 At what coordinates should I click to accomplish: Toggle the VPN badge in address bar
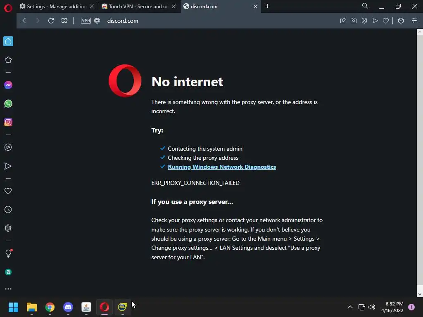pos(86,21)
